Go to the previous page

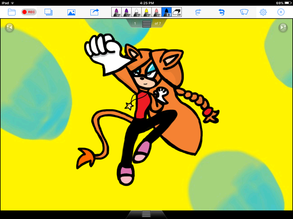pos(9,27)
